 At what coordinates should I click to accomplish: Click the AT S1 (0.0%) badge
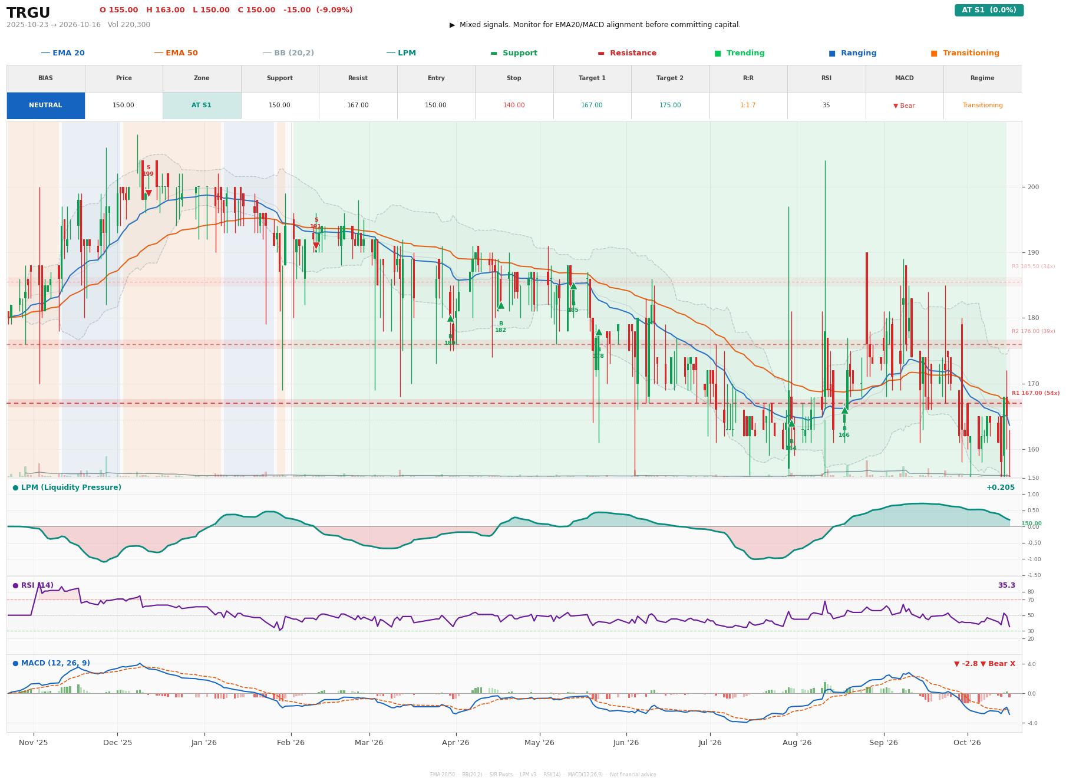click(989, 10)
